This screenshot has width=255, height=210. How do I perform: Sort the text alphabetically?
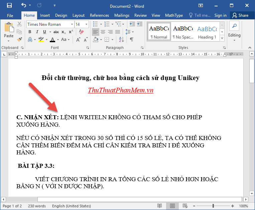(121, 40)
